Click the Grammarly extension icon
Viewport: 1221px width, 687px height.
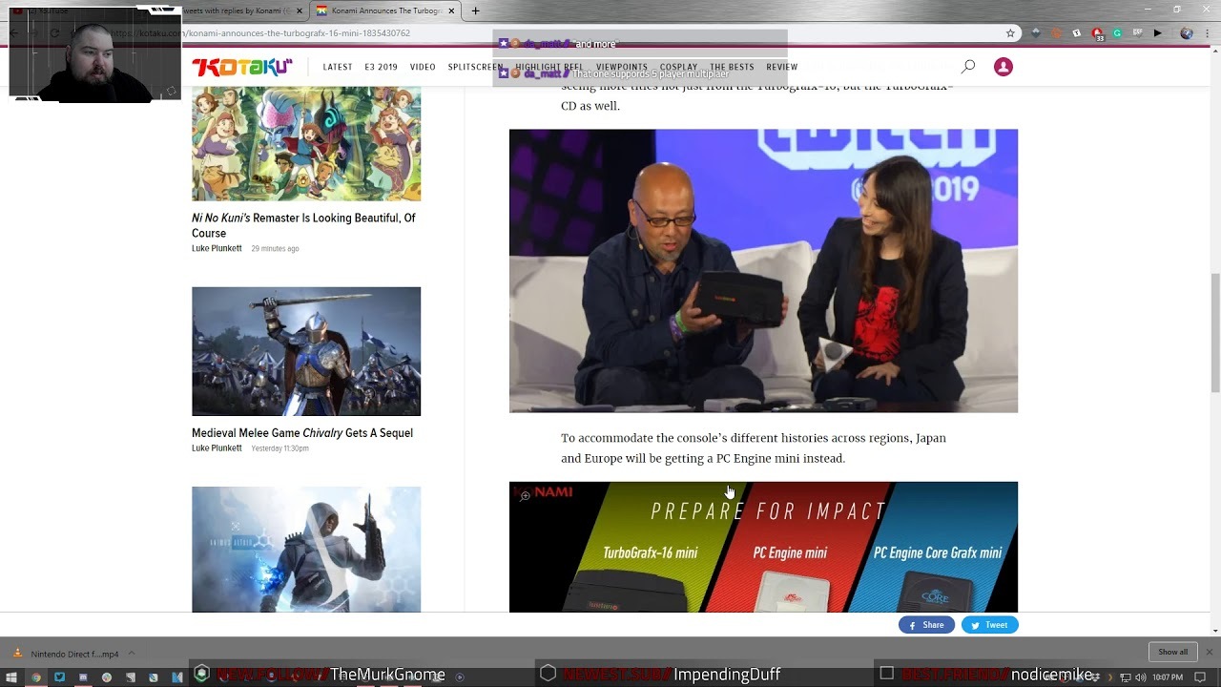[1117, 33]
